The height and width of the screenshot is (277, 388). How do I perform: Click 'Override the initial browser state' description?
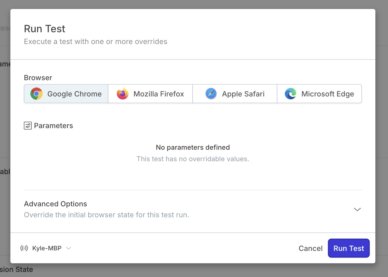coord(106,215)
